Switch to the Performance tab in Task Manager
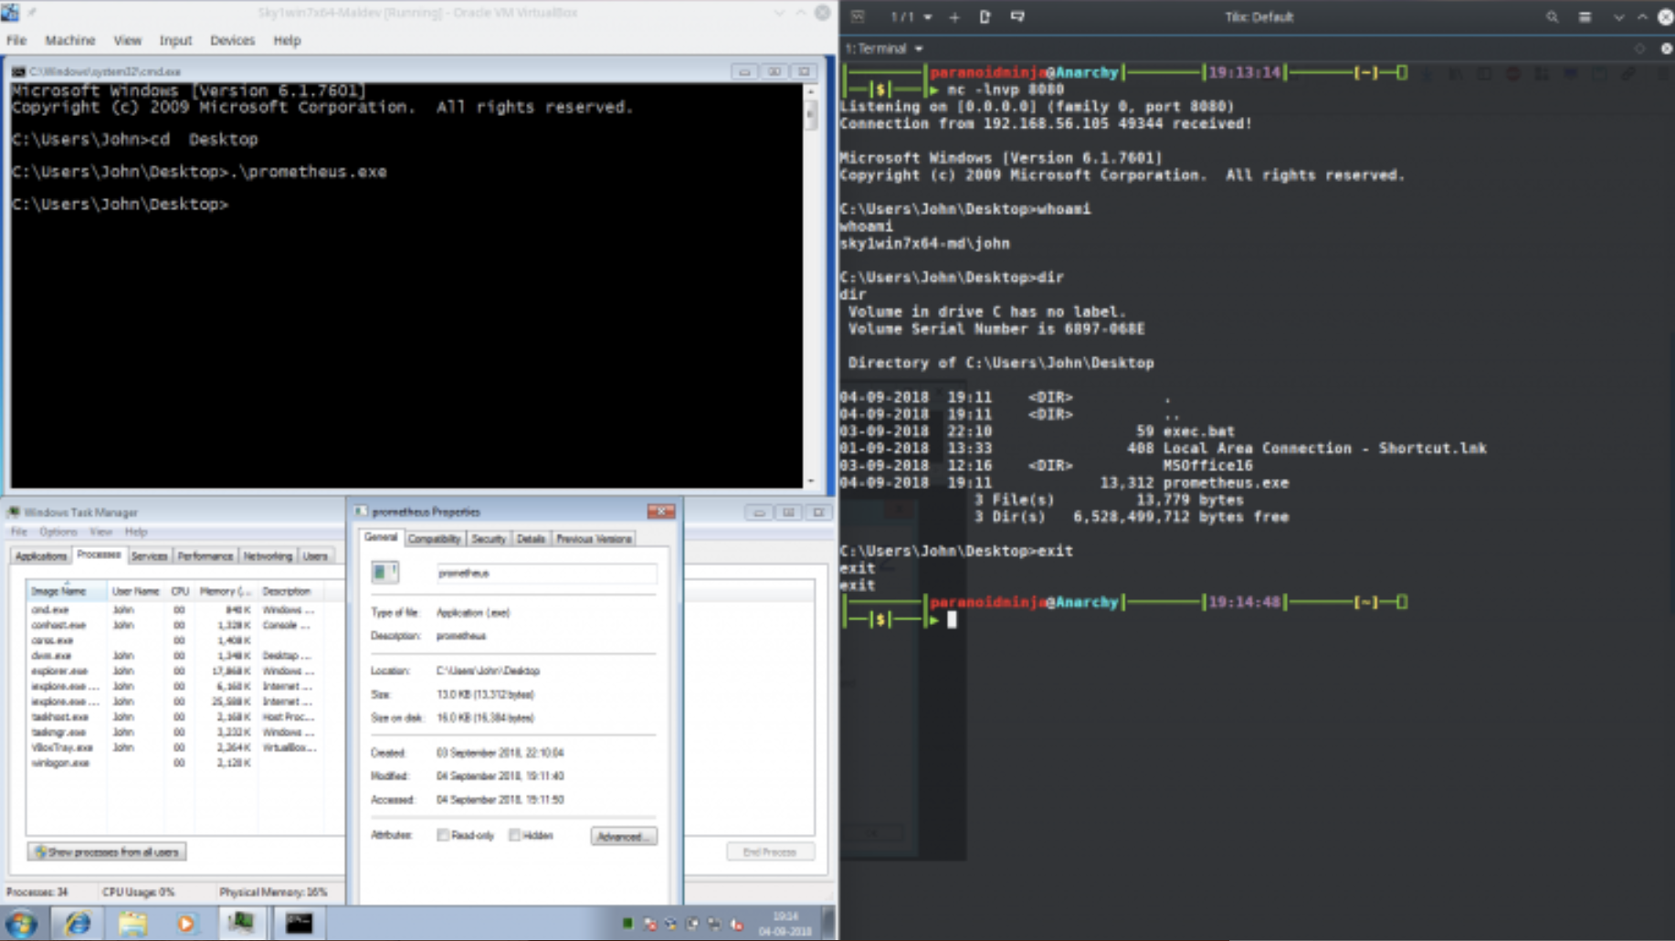This screenshot has height=941, width=1675. 205,555
